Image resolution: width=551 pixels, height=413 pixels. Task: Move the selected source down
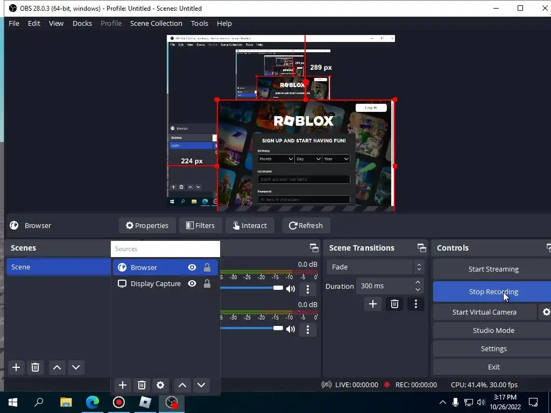point(201,385)
